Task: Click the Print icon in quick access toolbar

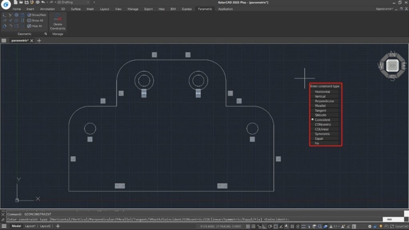Action: 37,2
